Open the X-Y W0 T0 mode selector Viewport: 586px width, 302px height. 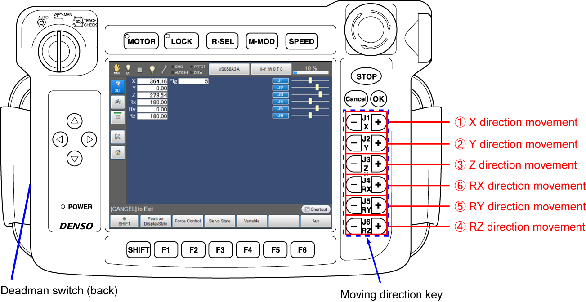click(x=271, y=69)
